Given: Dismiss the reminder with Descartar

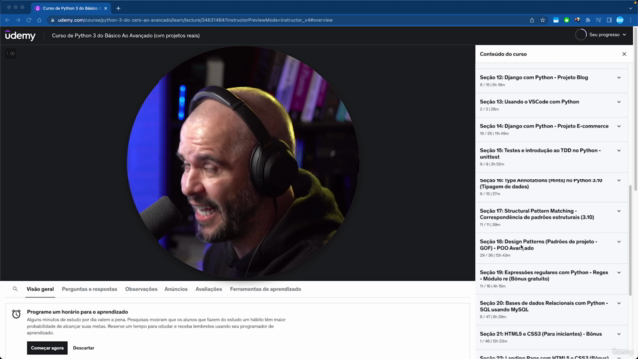Looking at the screenshot, I should tap(83, 348).
